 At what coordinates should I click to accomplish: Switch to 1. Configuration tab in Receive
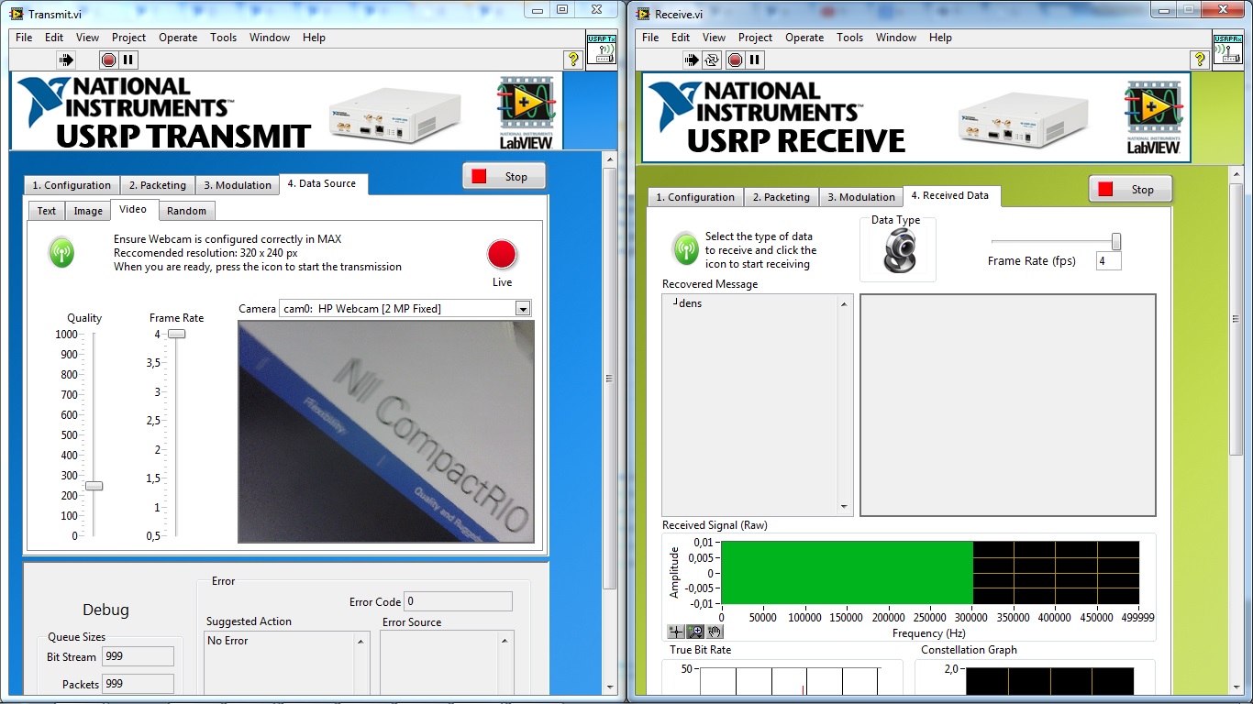pyautogui.click(x=695, y=197)
